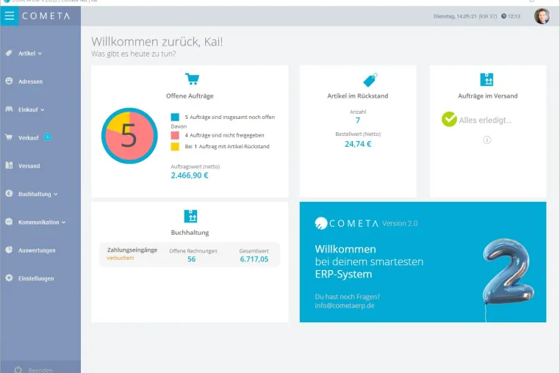Image resolution: width=560 pixels, height=373 pixels.
Task: Click the Willkommen zurück, Kai! heading
Action: [x=157, y=42]
